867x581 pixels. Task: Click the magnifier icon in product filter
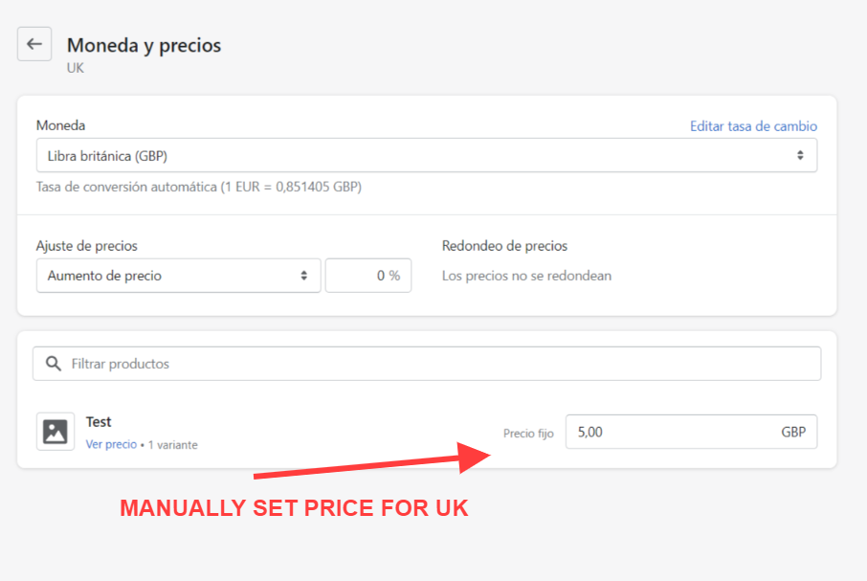54,364
